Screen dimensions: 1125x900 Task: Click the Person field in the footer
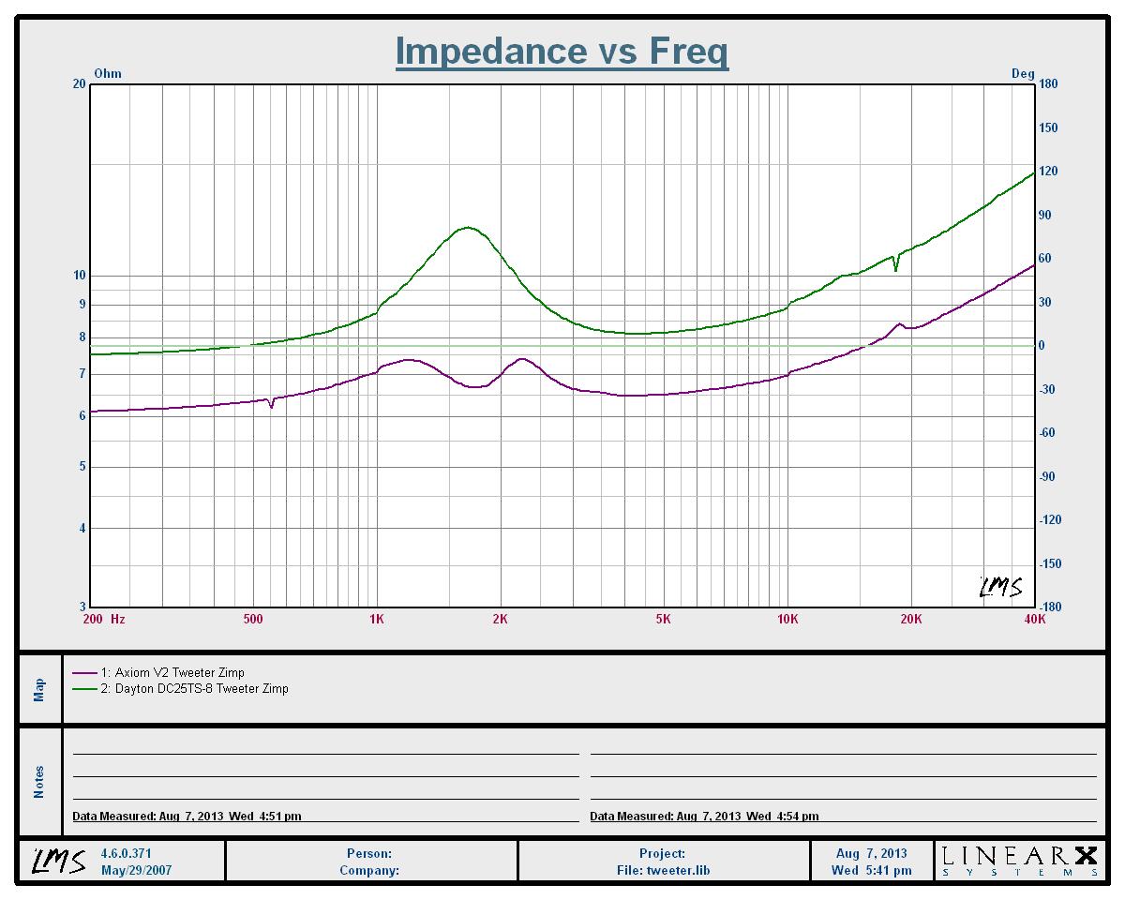click(369, 854)
